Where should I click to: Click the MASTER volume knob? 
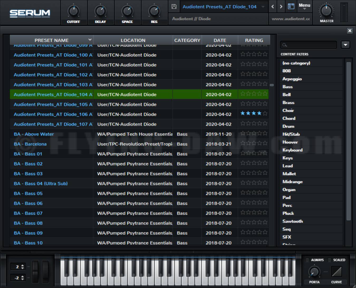tap(326, 10)
